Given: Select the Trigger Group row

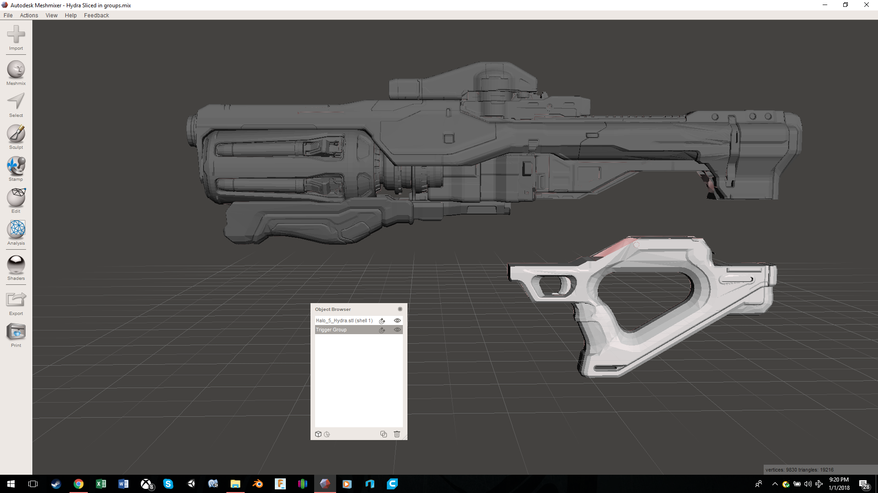Looking at the screenshot, I should 359,330.
